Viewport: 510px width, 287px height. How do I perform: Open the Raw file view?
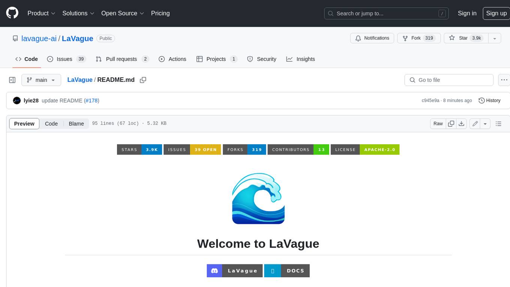coord(438,124)
